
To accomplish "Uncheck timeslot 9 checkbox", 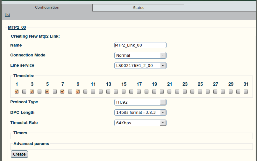I will click(78, 91).
